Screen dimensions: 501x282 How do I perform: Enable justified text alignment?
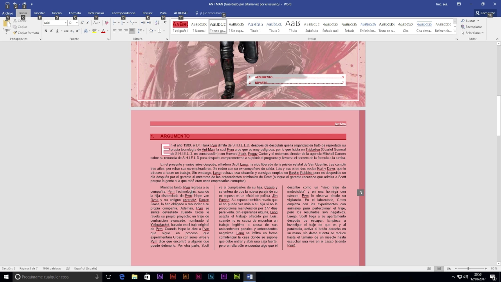pyautogui.click(x=132, y=31)
